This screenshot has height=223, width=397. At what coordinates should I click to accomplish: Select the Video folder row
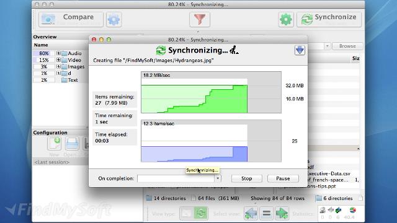tap(60, 60)
